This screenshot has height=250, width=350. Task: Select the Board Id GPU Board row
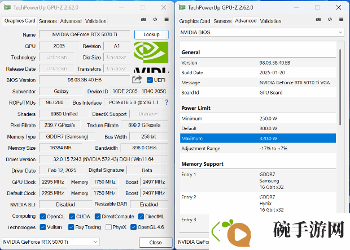pyautogui.click(x=258, y=93)
